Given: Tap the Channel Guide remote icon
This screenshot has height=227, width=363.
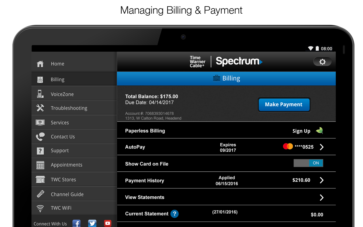Looking at the screenshot, I should click(x=40, y=194).
